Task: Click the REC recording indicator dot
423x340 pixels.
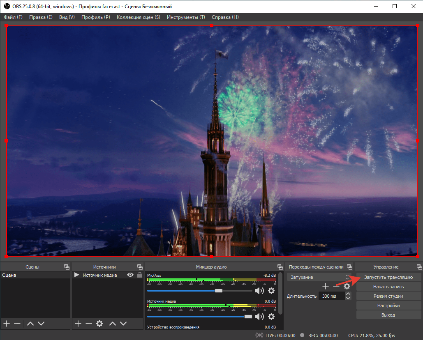Action: pos(302,335)
